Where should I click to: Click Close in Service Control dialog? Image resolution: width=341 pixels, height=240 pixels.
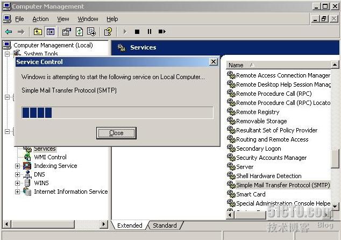point(116,133)
